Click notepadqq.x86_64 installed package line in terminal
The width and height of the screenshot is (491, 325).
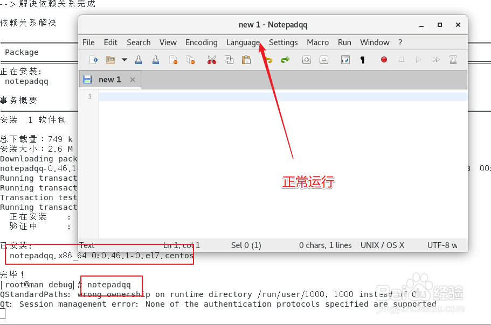pyautogui.click(x=102, y=256)
